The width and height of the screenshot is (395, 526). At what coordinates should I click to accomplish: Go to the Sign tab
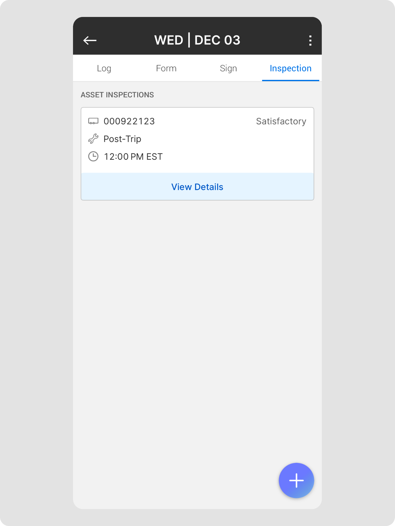click(228, 68)
